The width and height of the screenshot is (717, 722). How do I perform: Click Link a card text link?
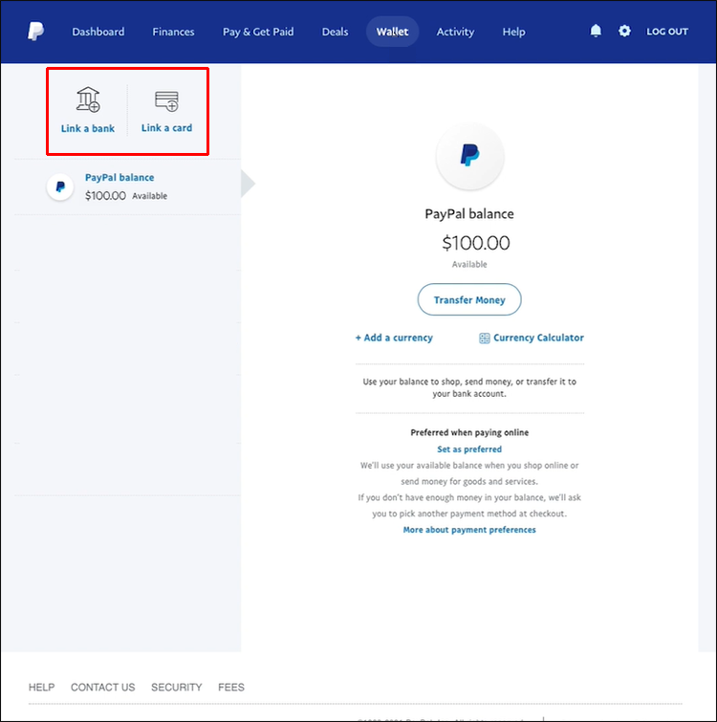point(166,128)
